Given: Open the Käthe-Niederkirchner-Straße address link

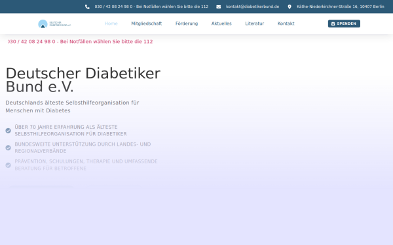Looking at the screenshot, I should (x=341, y=7).
